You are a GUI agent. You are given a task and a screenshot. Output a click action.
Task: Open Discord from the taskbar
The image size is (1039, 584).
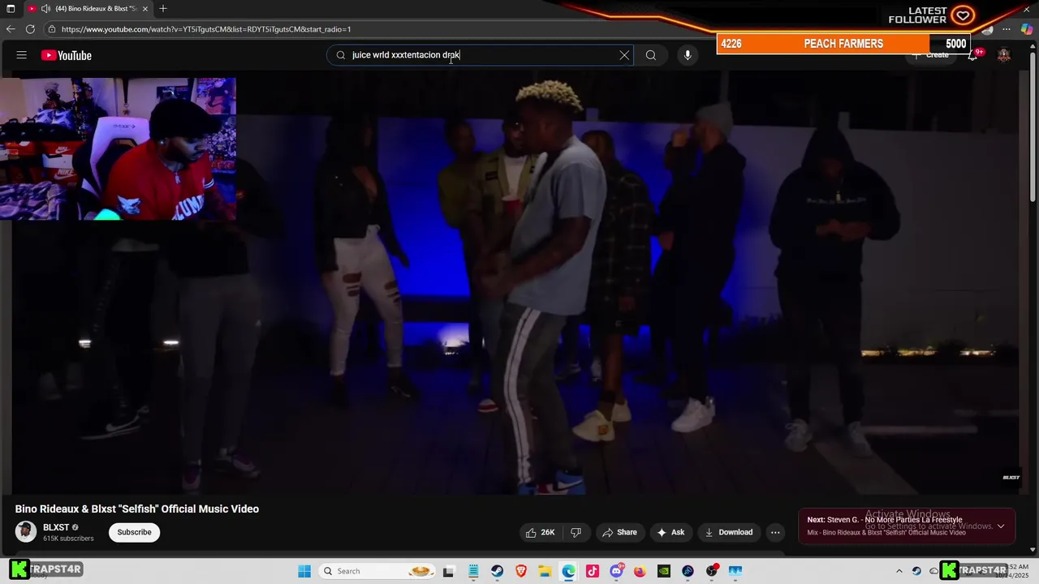point(616,571)
